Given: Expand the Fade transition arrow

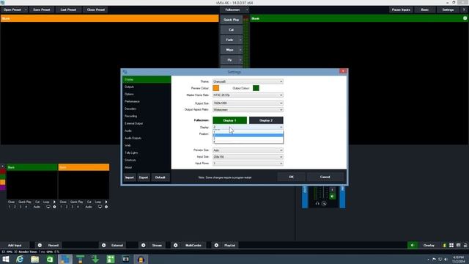Looking at the screenshot, I should (240, 40).
